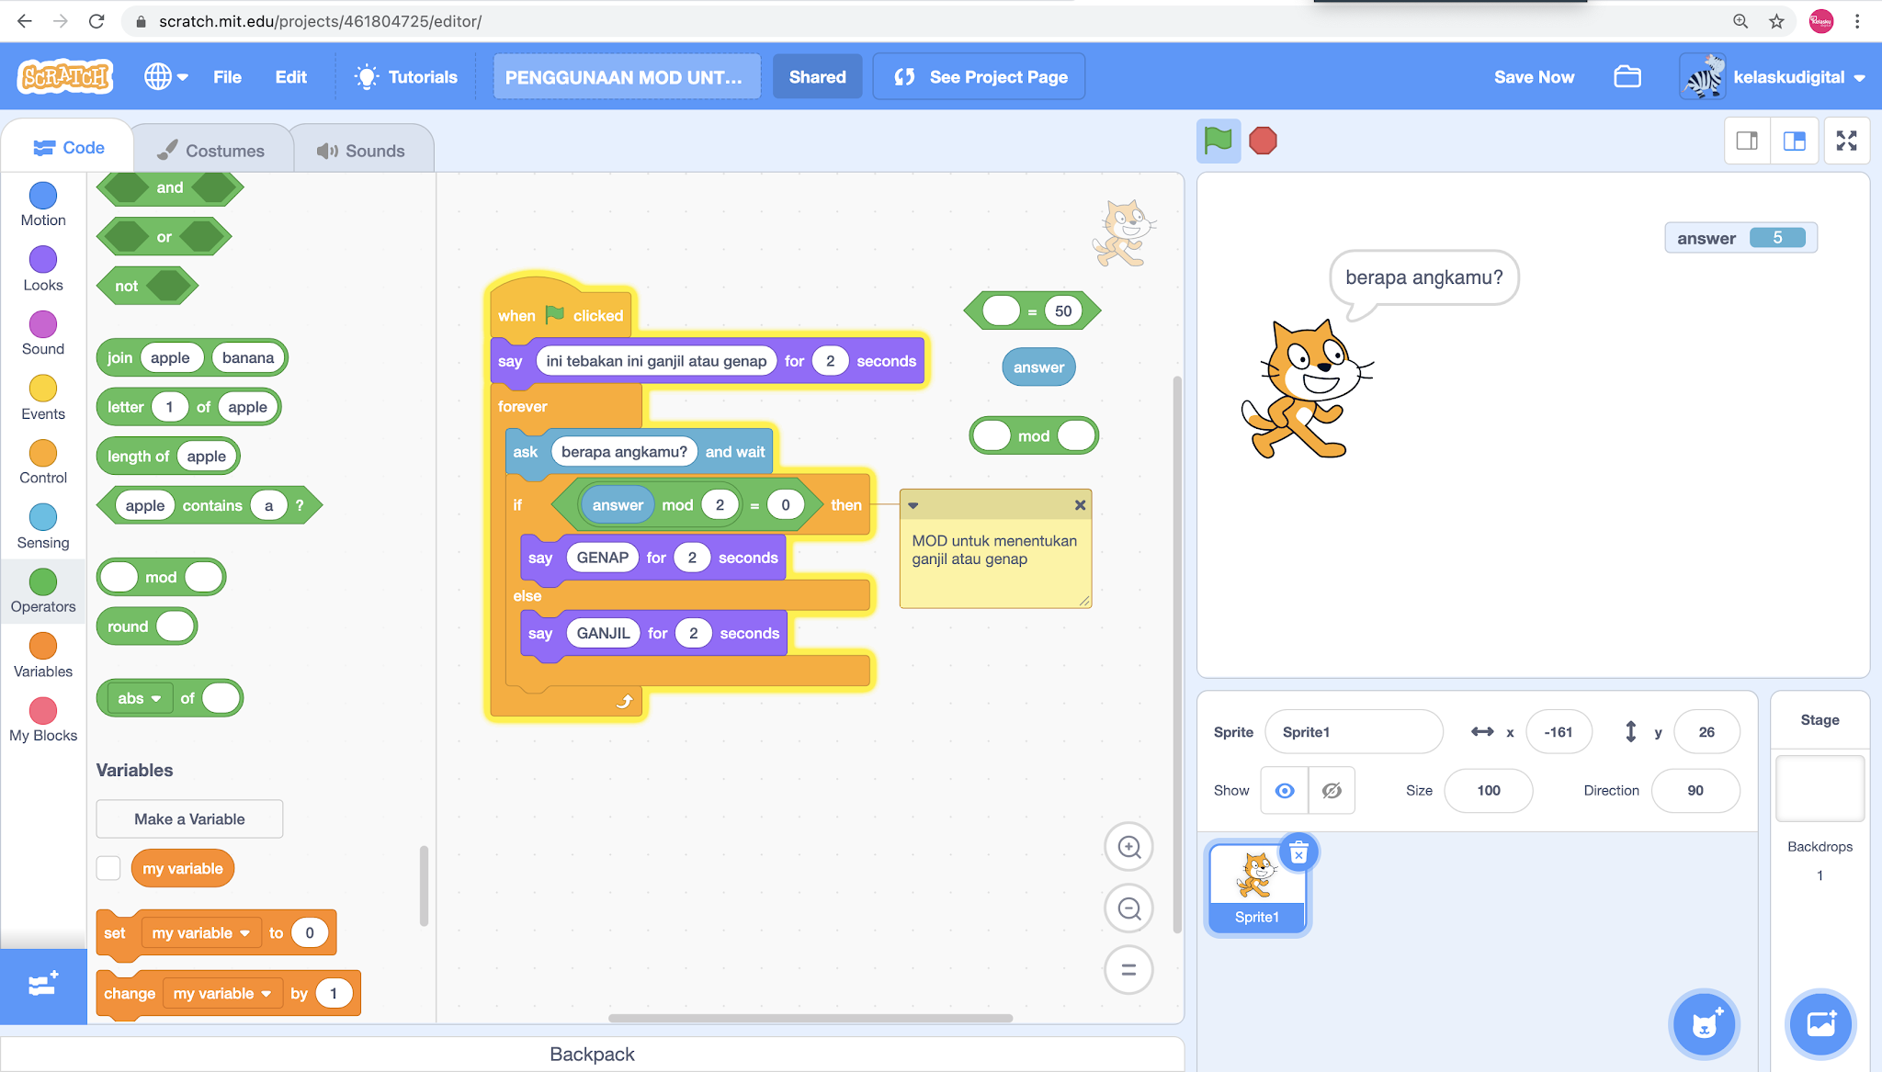Stop the project with the red stop sign
The image size is (1882, 1072).
point(1264,141)
